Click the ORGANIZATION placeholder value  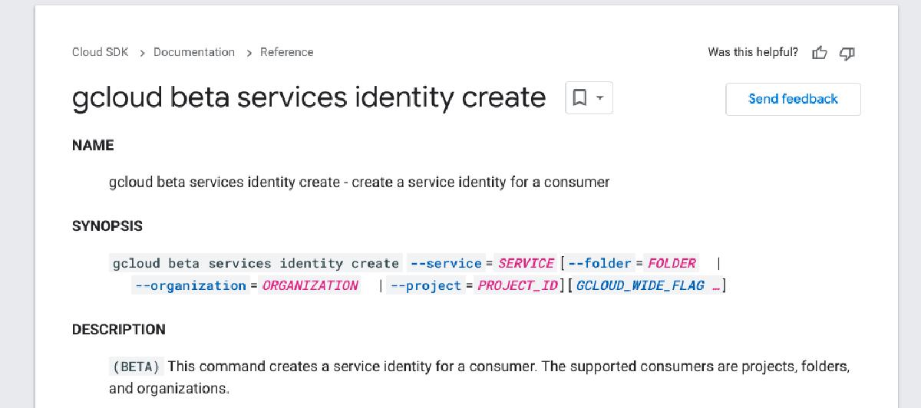tap(310, 285)
